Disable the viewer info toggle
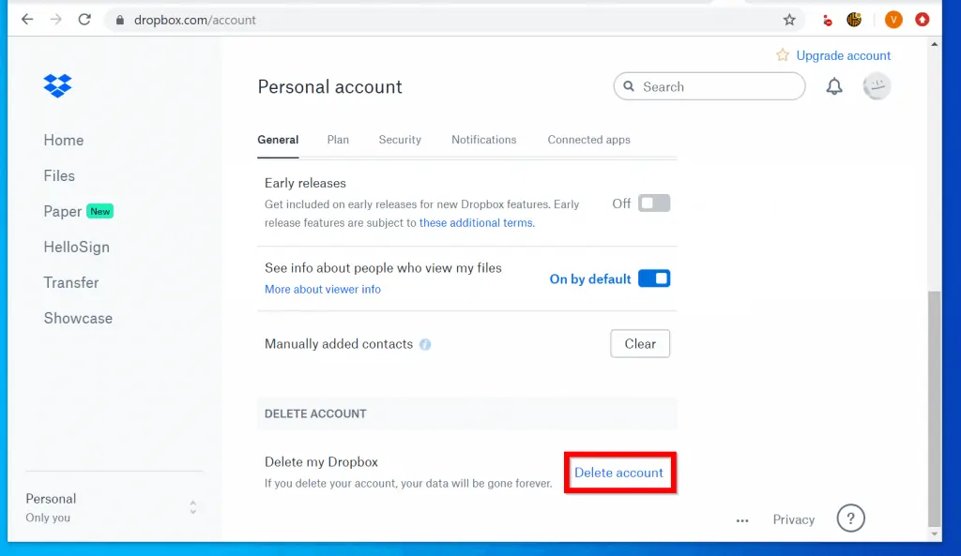The height and width of the screenshot is (556, 961). (654, 278)
